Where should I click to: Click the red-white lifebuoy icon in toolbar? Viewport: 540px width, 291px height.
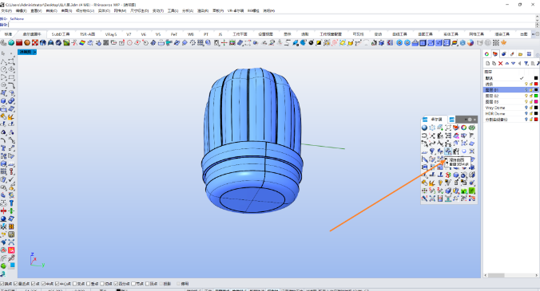(x=35, y=42)
